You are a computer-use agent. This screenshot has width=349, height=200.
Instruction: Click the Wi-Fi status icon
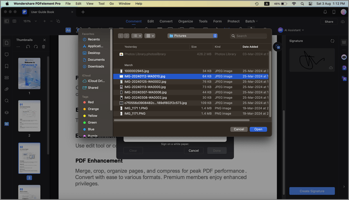pos(294,4)
